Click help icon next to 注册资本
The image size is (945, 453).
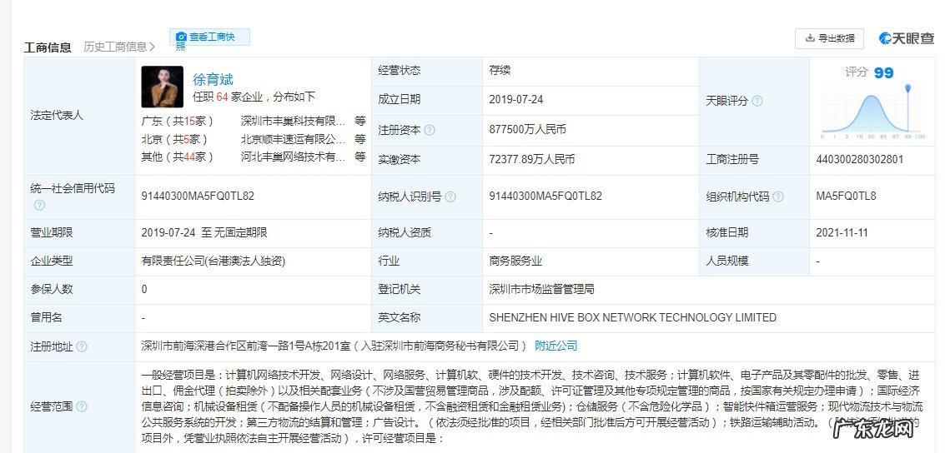[429, 130]
